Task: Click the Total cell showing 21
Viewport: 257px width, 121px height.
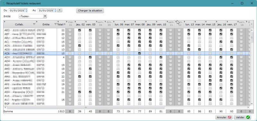Action: (x=61, y=92)
